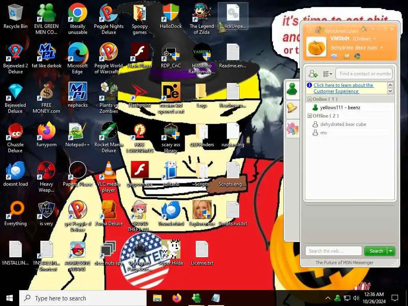Click The Future of MSN Messenger footer link
This screenshot has height=306, width=408.
(345, 263)
